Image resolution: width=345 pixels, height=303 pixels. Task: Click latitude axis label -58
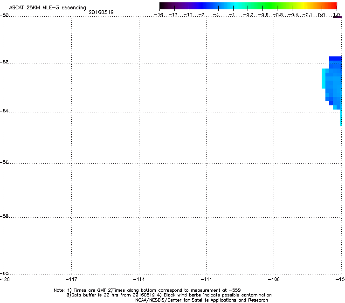coord(4,216)
